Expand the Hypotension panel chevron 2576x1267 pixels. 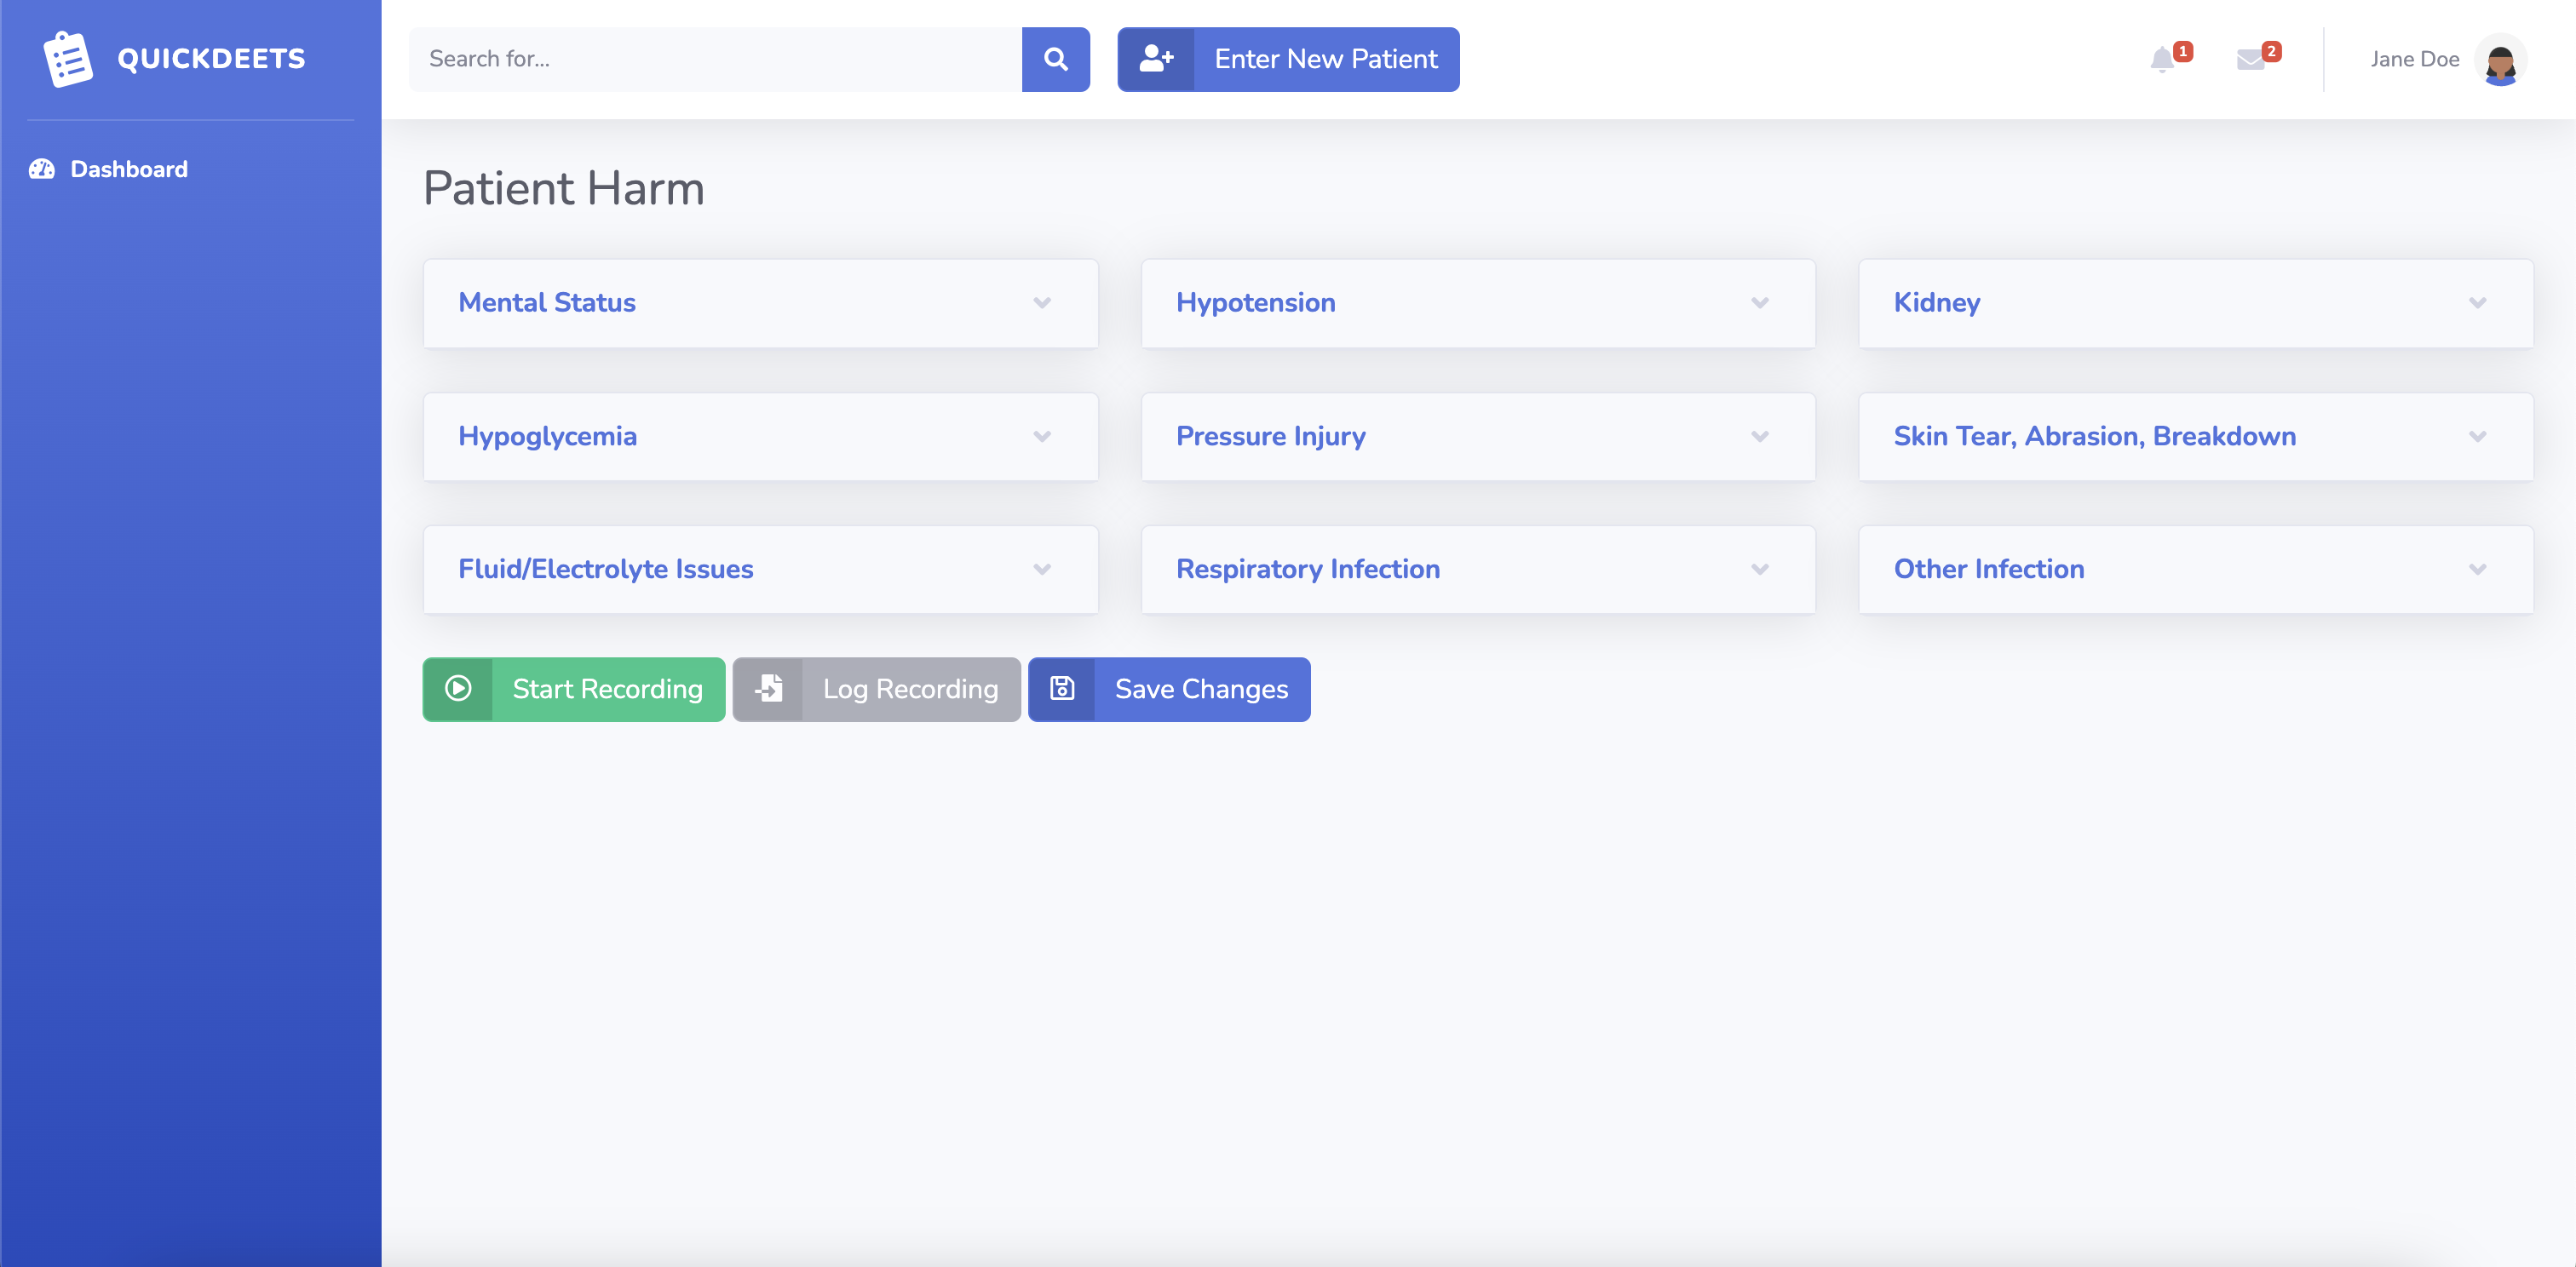click(x=1759, y=303)
